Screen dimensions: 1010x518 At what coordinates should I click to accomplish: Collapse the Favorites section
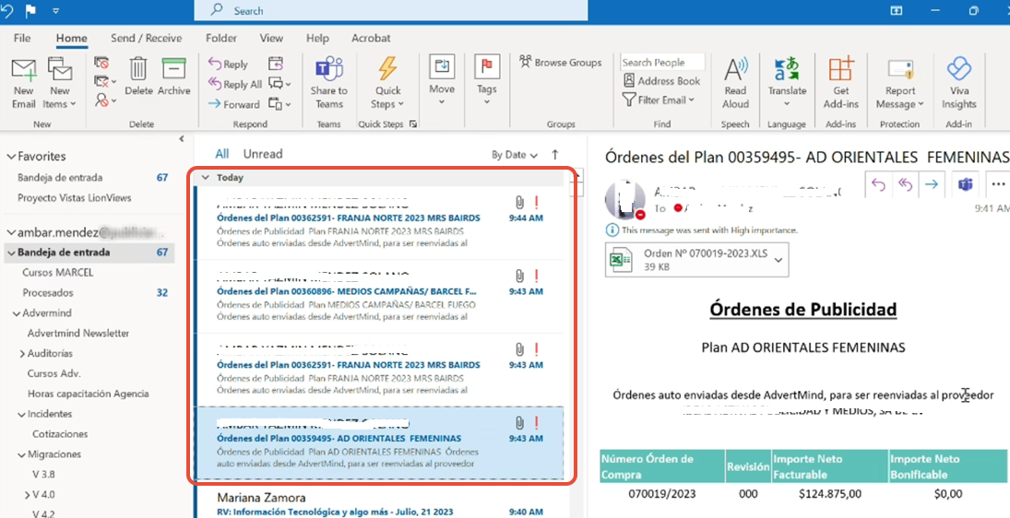(10, 157)
